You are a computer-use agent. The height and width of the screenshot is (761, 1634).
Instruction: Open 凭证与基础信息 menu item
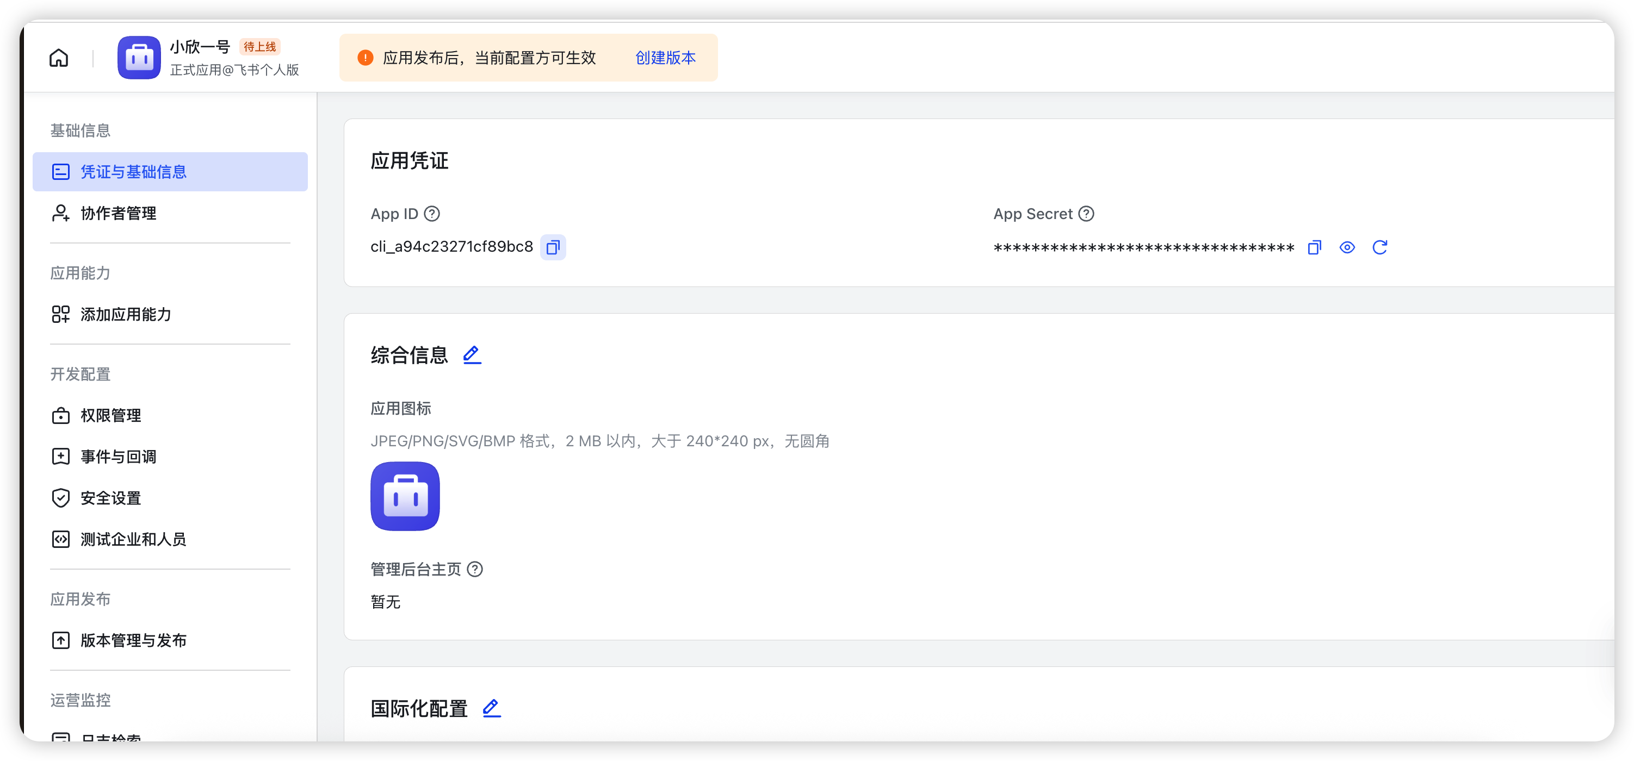click(x=170, y=172)
